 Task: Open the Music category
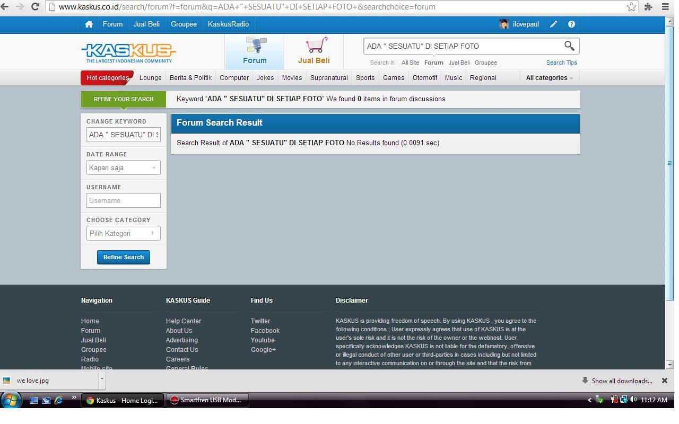click(x=454, y=78)
